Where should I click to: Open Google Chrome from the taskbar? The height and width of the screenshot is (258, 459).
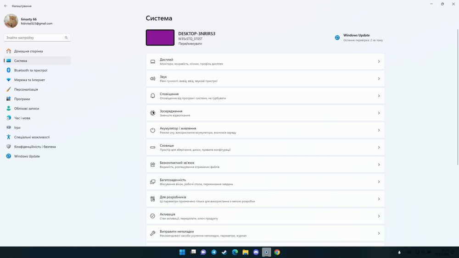pyautogui.click(x=277, y=252)
